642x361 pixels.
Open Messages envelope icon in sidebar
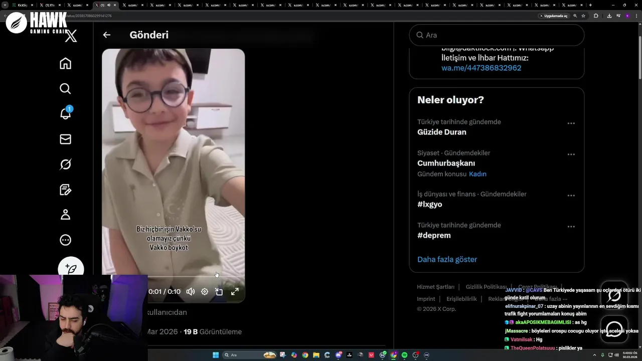pos(65,139)
